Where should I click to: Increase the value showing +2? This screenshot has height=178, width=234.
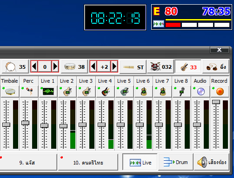(114, 66)
